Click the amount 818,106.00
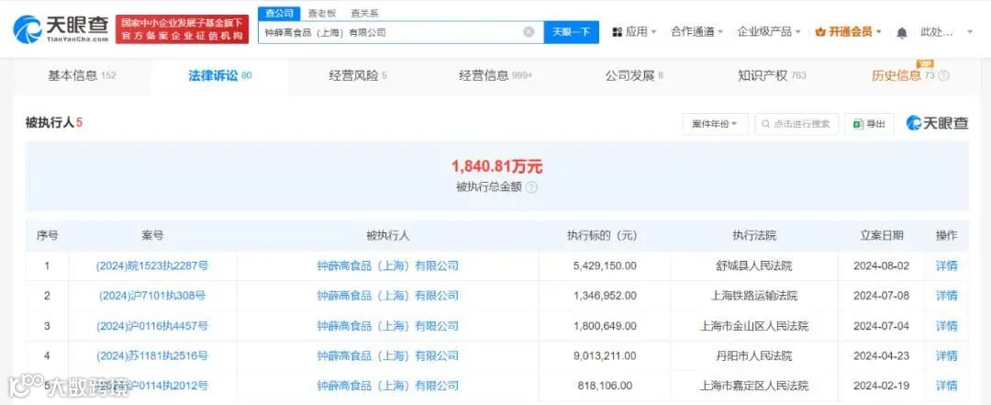991x405 pixels. (x=607, y=386)
